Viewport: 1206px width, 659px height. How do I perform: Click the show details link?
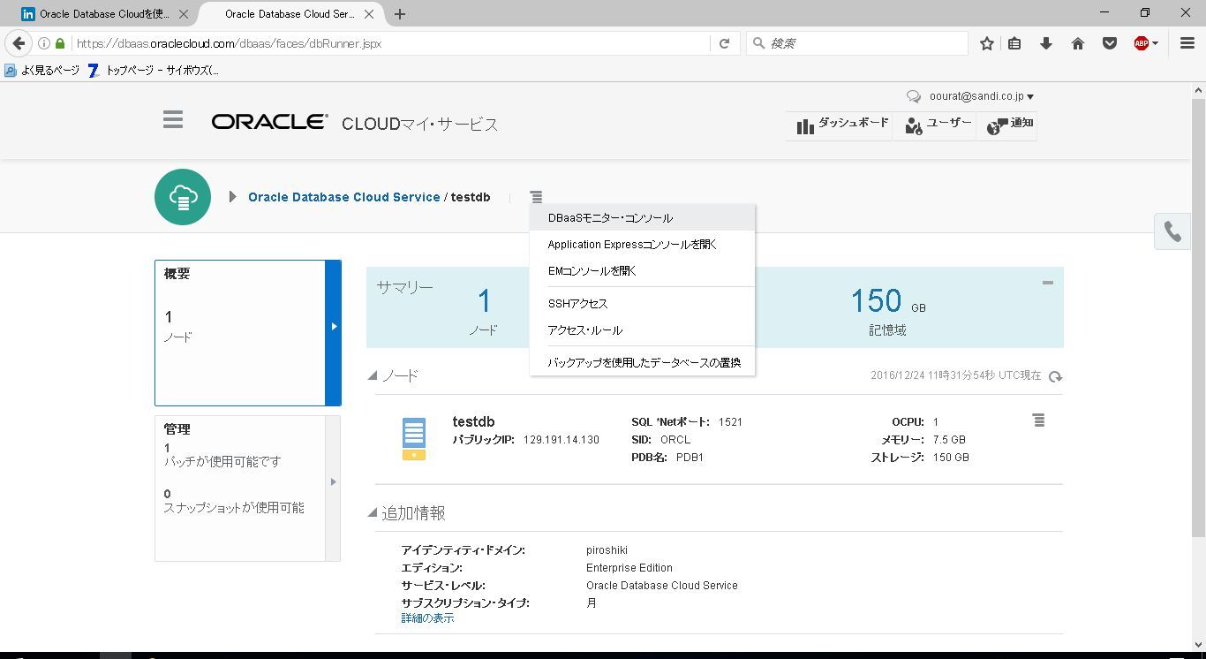pos(427,618)
